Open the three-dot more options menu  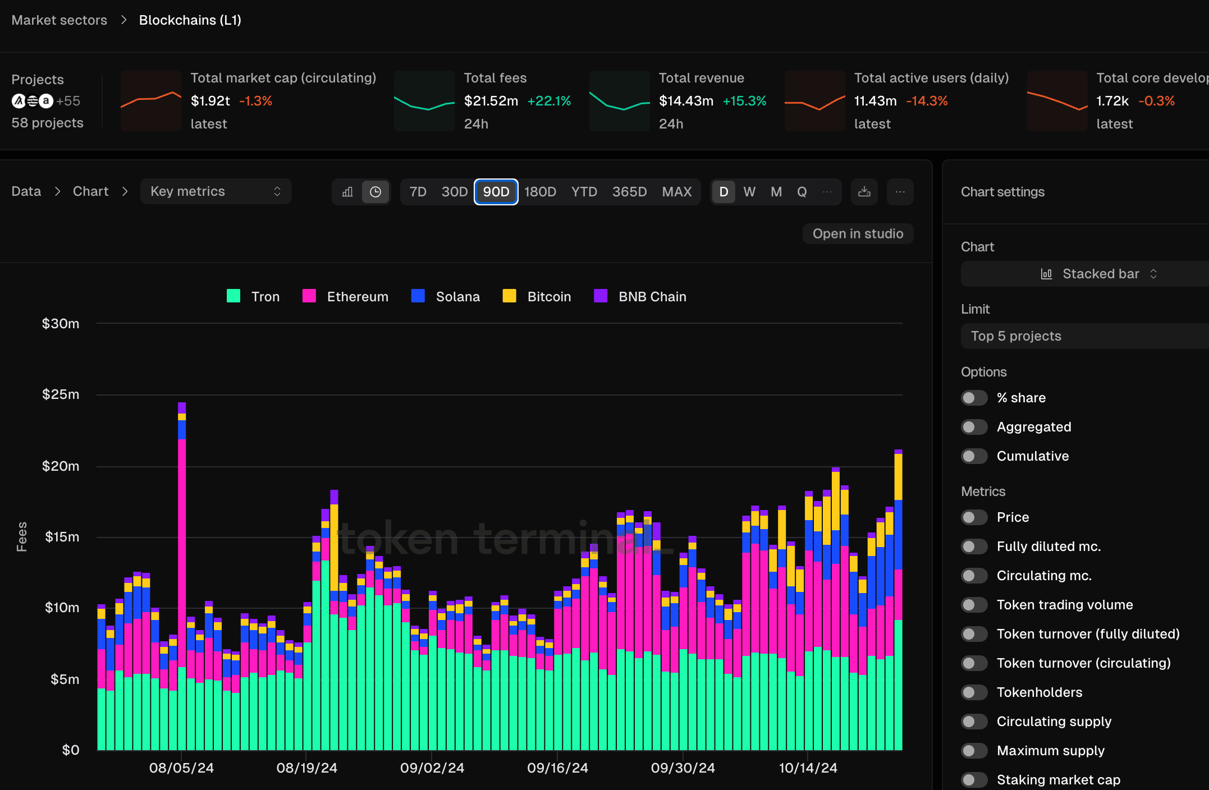pyautogui.click(x=900, y=192)
